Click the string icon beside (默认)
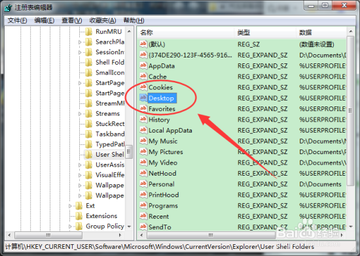This screenshot has width=360, height=256. pos(143,44)
